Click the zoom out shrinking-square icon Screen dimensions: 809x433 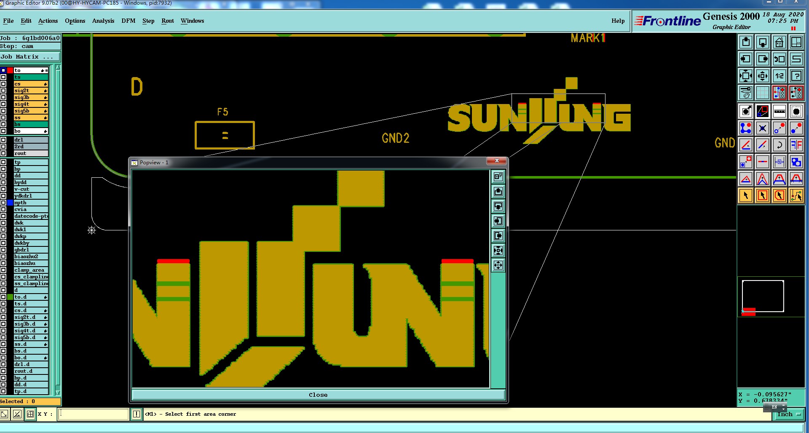point(763,76)
